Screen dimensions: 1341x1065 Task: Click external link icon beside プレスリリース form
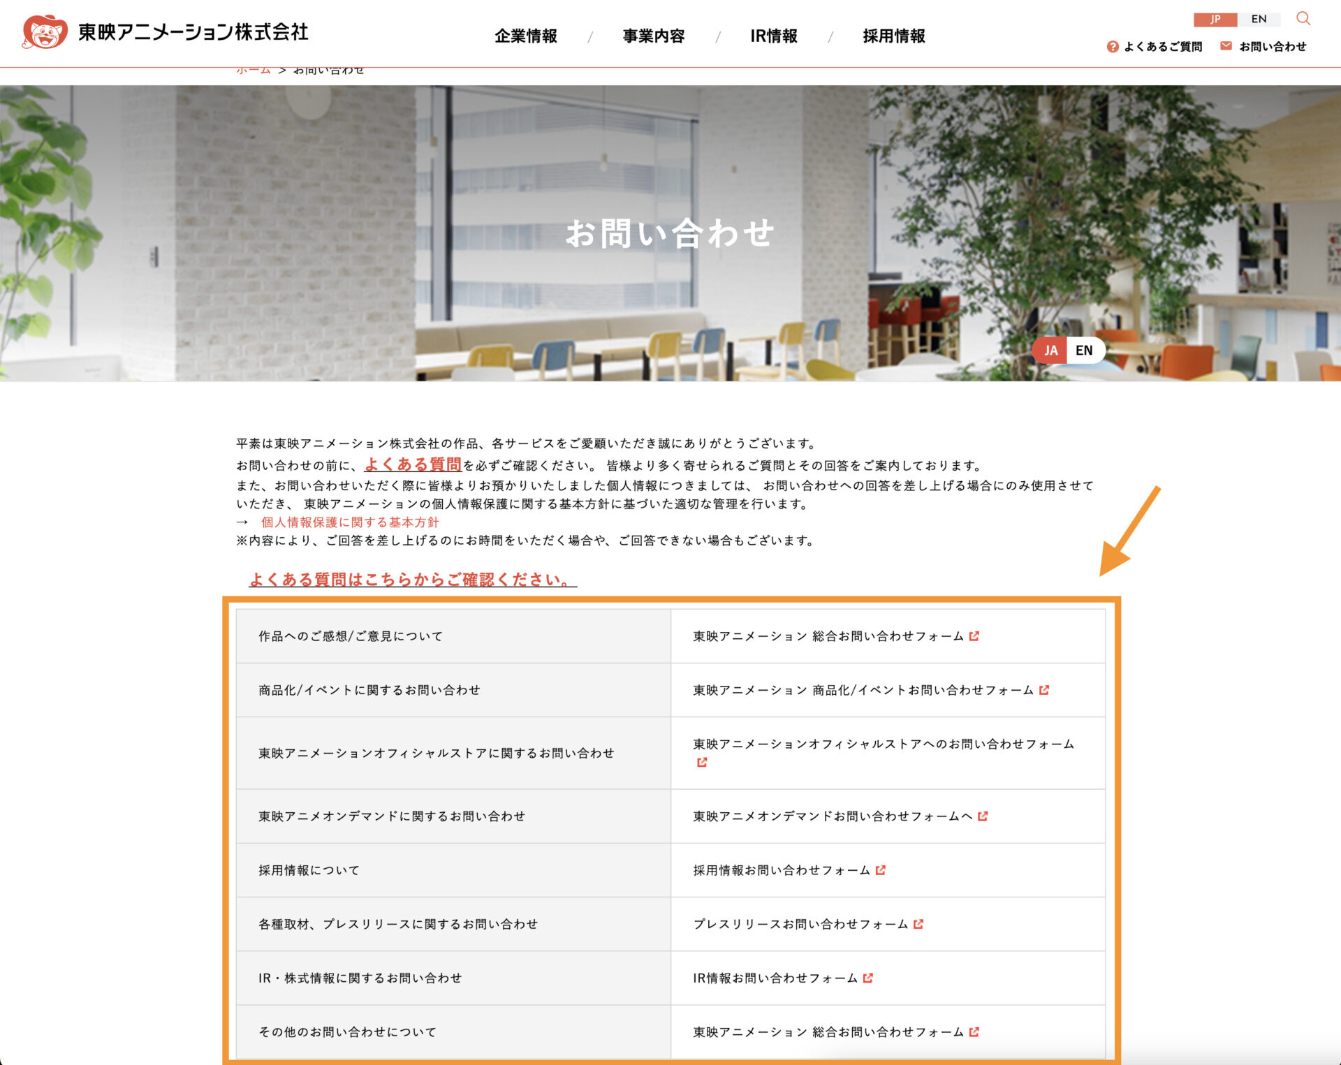[x=918, y=924]
